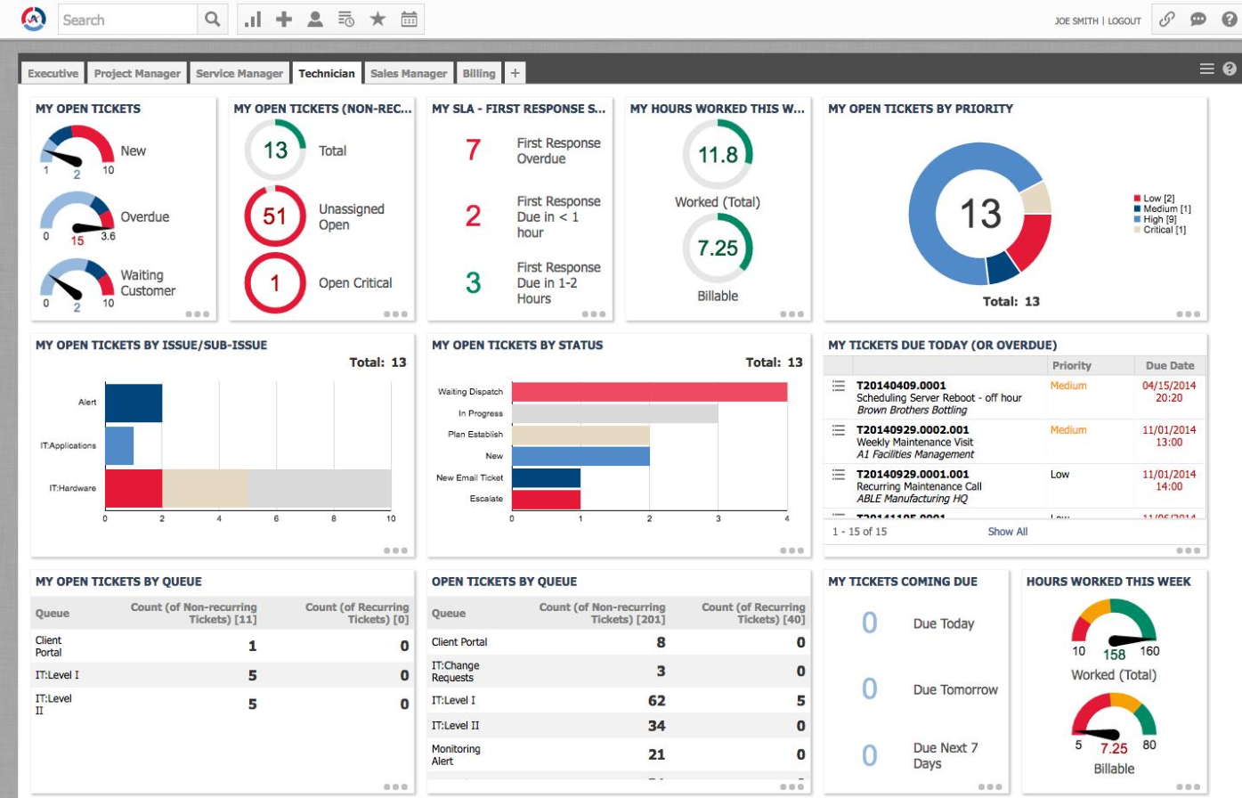
Task: Open row menu for ticket T20140409.0001
Action: [x=838, y=386]
